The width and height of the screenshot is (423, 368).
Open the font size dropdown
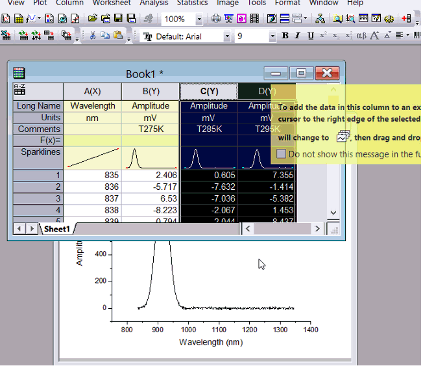click(272, 36)
